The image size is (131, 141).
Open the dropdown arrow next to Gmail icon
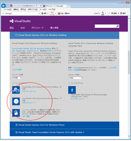click(x=56, y=13)
